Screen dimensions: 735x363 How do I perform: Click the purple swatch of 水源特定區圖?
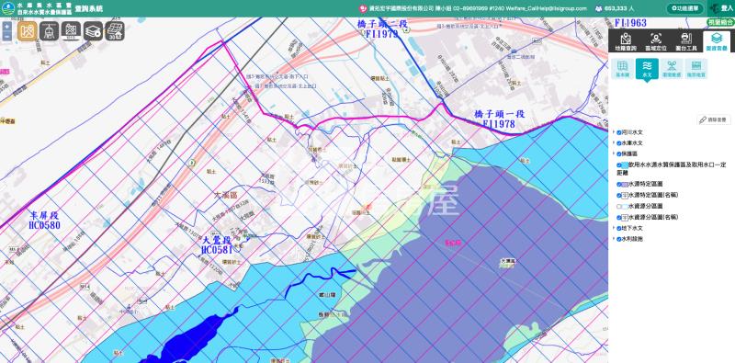click(x=625, y=185)
